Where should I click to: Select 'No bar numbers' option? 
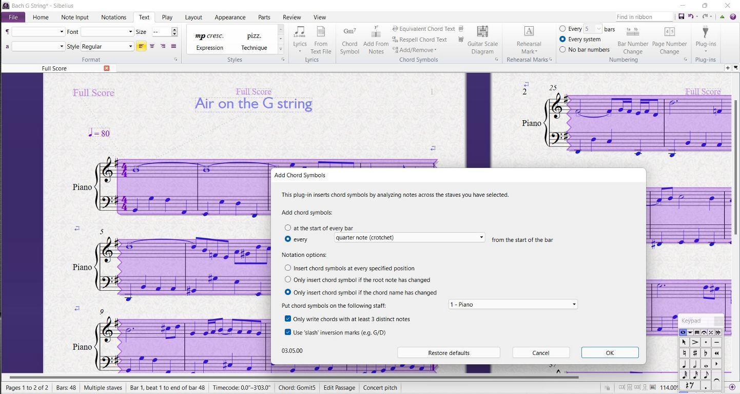point(563,49)
